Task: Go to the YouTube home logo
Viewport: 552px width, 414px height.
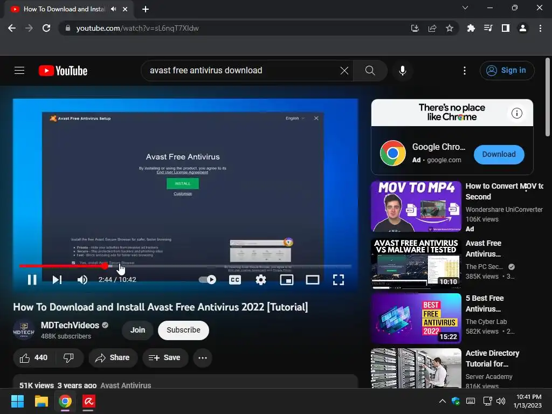Action: pyautogui.click(x=63, y=71)
